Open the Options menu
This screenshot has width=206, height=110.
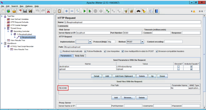tap(29, 6)
